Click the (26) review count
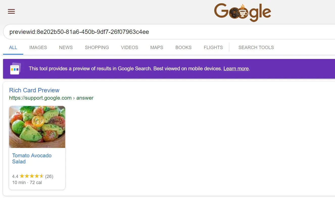335x198 pixels. [49, 176]
